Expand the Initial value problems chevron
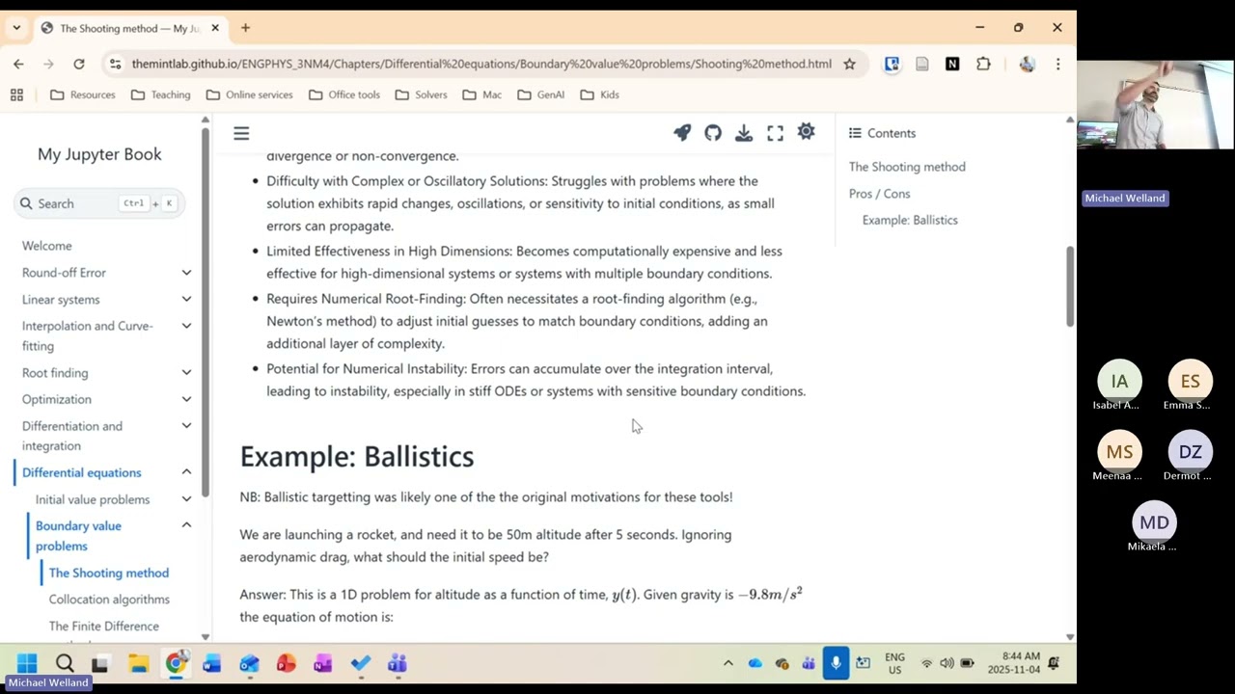The image size is (1235, 694). pos(186,499)
